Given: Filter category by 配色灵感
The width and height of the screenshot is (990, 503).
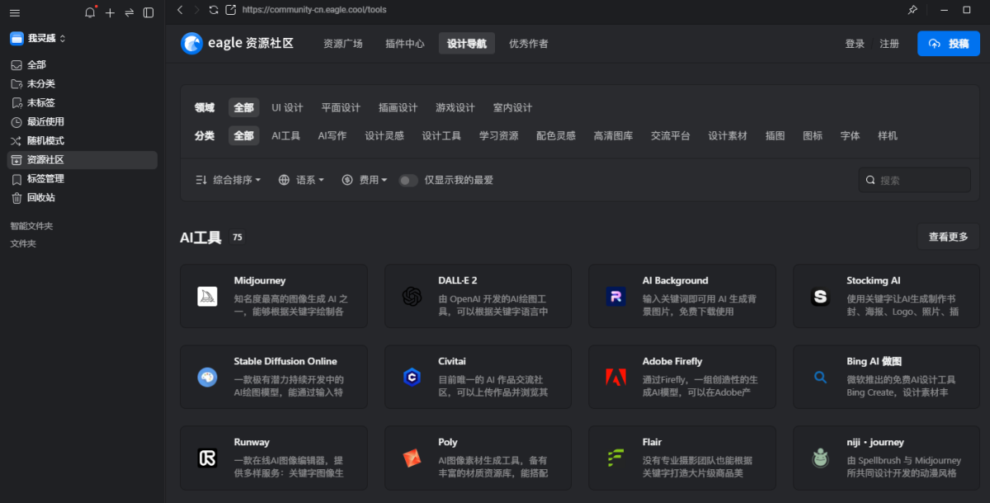Looking at the screenshot, I should tap(556, 136).
